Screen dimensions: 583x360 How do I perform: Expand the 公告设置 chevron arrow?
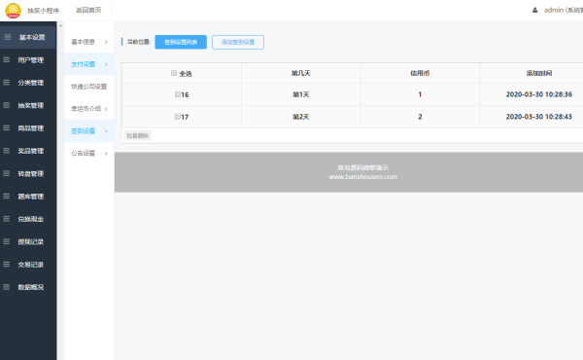coord(106,154)
